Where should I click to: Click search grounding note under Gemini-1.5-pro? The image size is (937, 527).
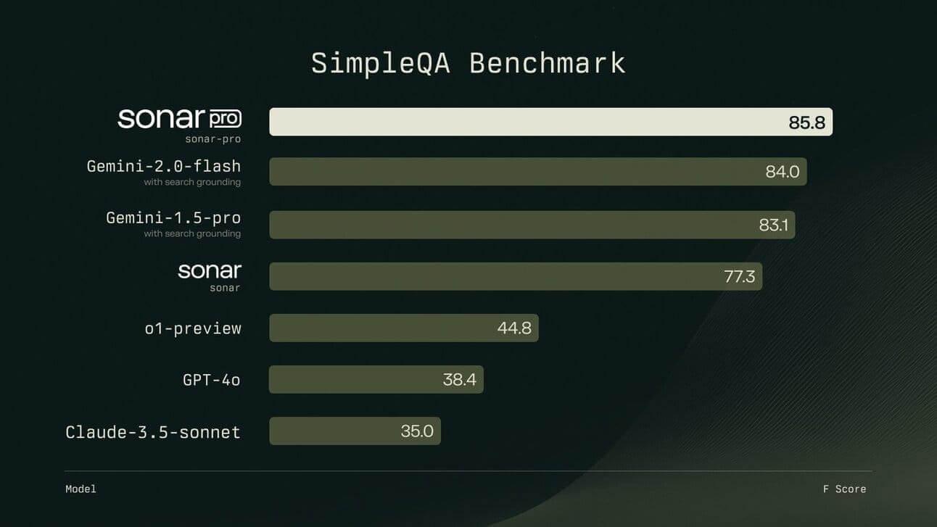pyautogui.click(x=192, y=233)
